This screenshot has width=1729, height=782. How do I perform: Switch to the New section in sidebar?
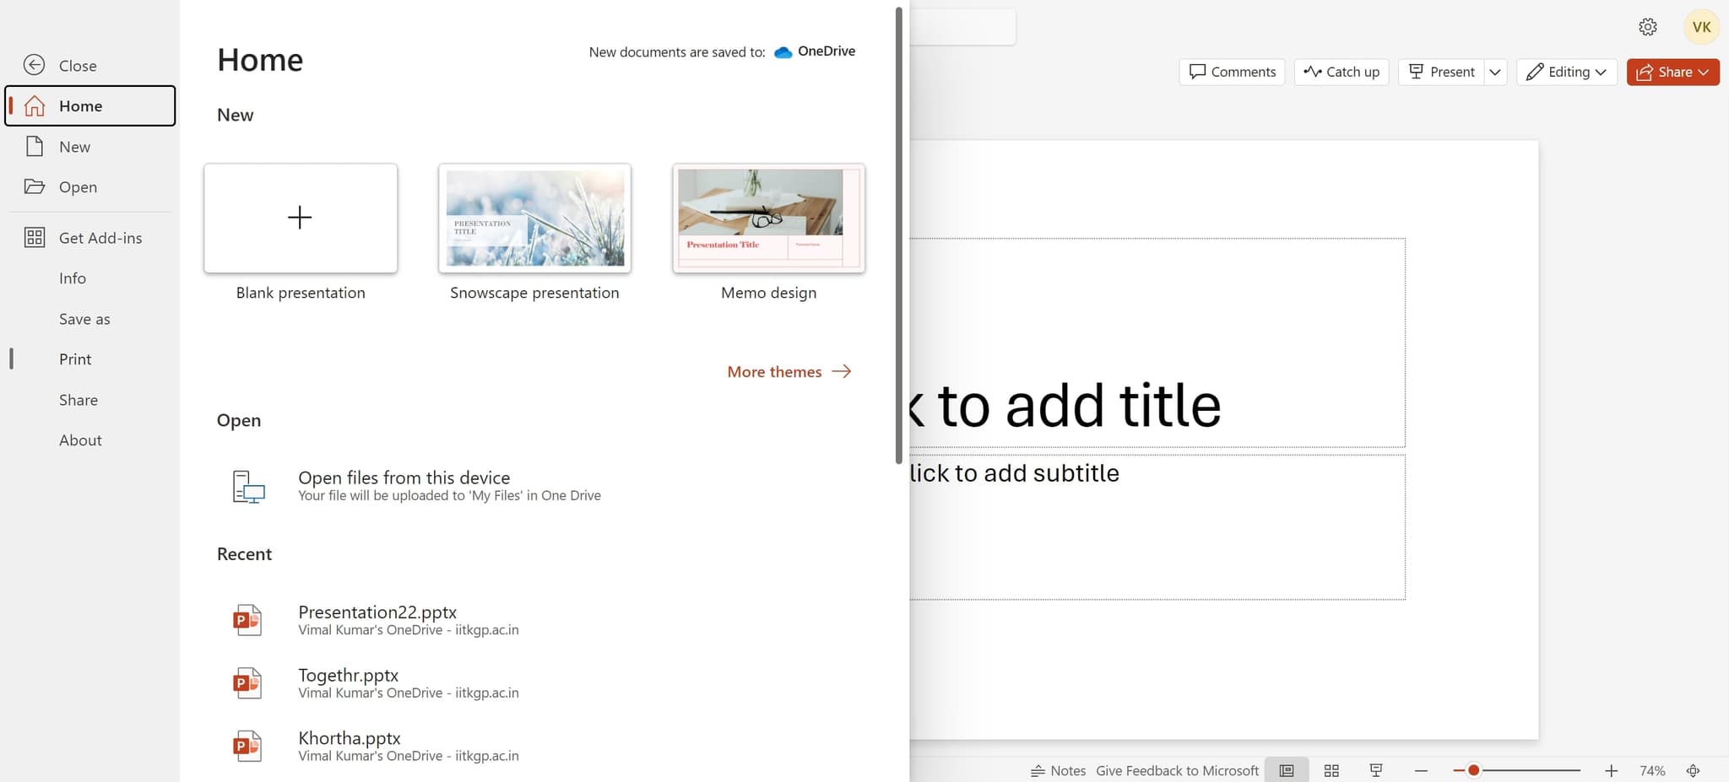(x=74, y=146)
